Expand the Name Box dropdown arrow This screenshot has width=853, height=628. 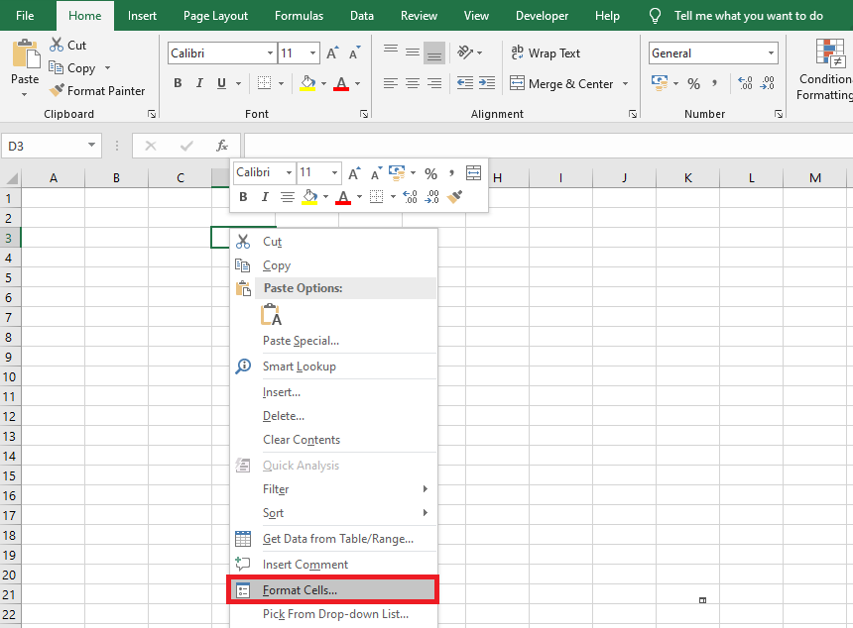coord(92,146)
